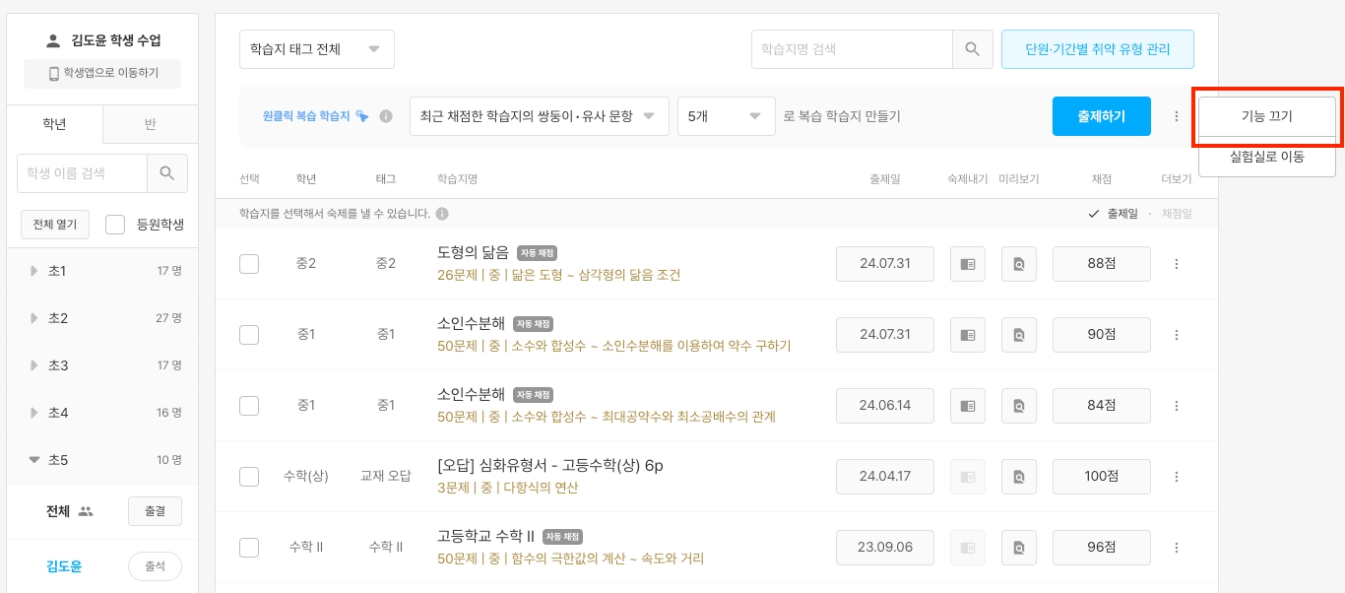Click homework icon for first 소인수분해 row
The height and width of the screenshot is (593, 1345).
[968, 335]
